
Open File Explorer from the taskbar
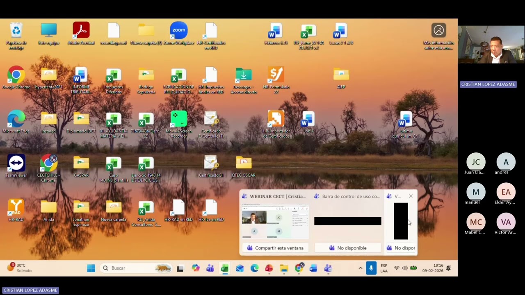pyautogui.click(x=284, y=268)
